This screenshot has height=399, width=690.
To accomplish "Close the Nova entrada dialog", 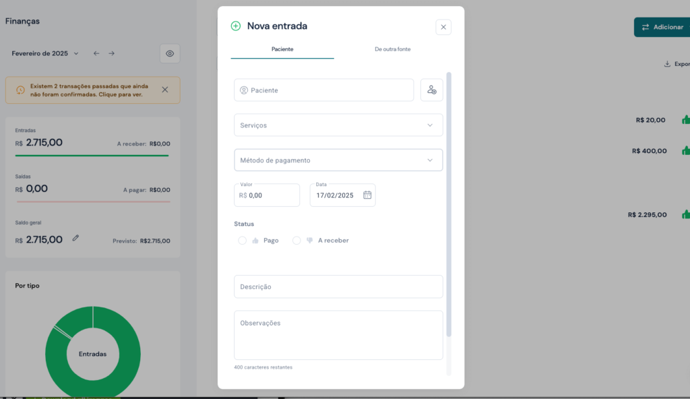I will point(443,27).
